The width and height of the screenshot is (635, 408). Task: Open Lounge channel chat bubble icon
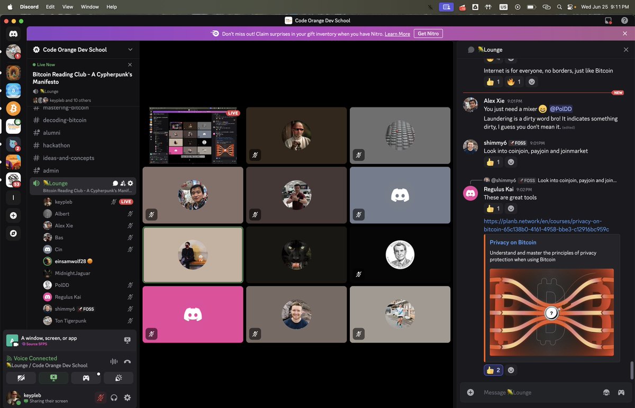[115, 183]
